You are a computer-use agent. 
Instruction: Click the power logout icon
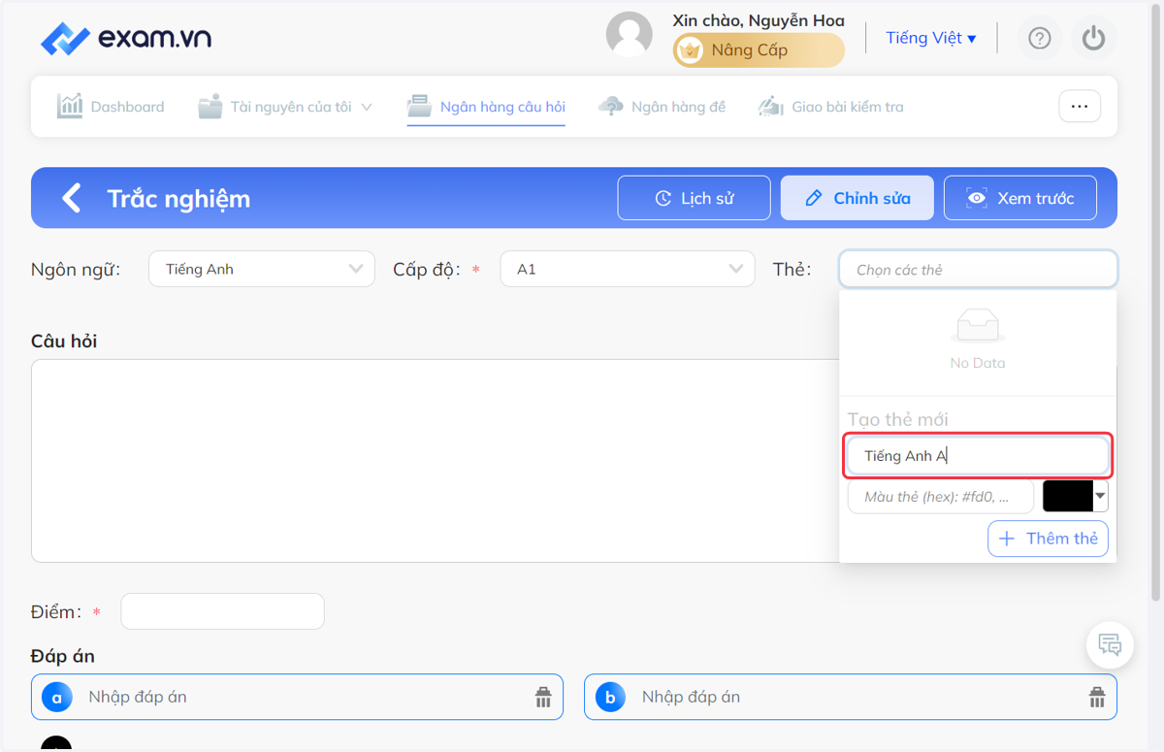pos(1094,38)
